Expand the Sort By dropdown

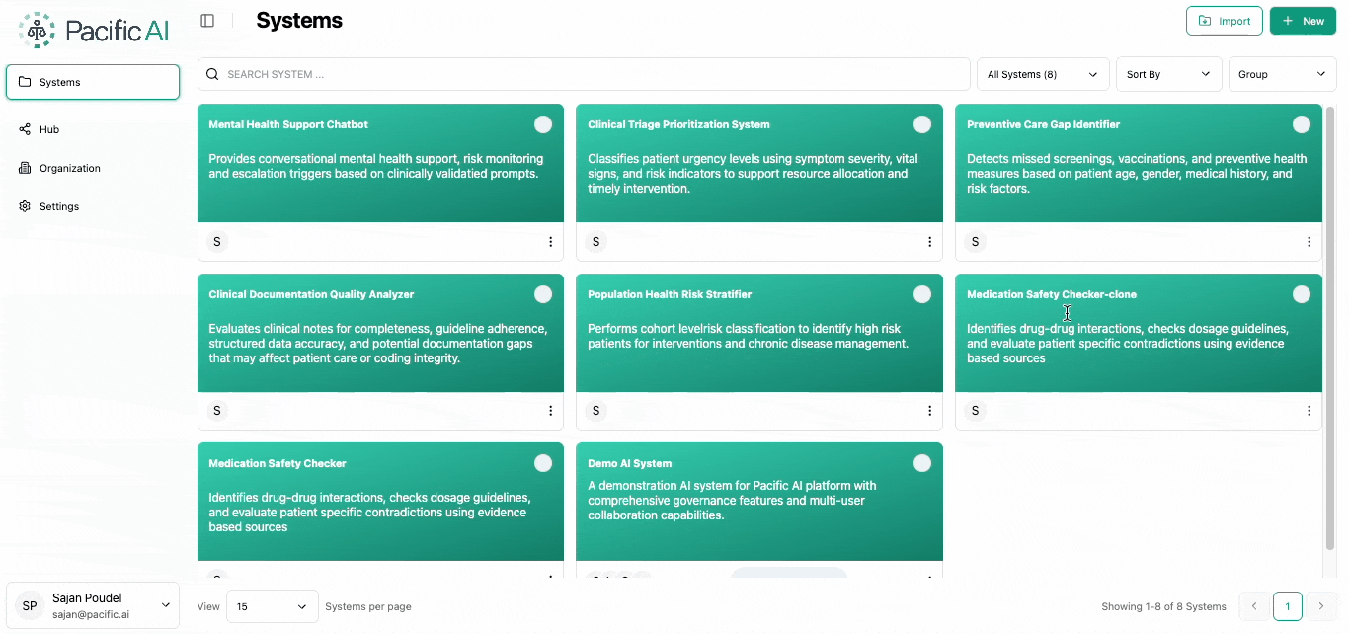point(1168,74)
